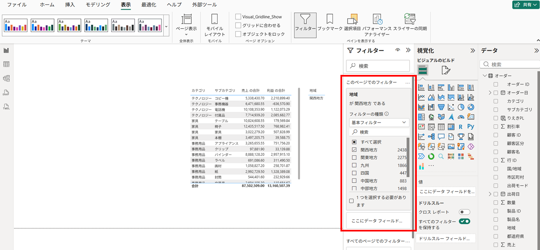The width and height of the screenshot is (540, 250).
Task: Enable the グリッドに合わせる checkbox
Action: tap(238, 25)
